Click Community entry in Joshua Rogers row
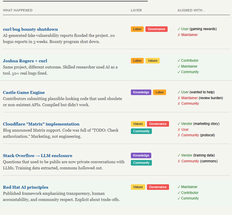 pos(188,72)
